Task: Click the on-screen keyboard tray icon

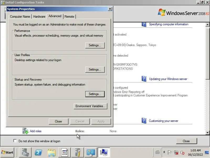Action: pyautogui.click(x=157, y=152)
